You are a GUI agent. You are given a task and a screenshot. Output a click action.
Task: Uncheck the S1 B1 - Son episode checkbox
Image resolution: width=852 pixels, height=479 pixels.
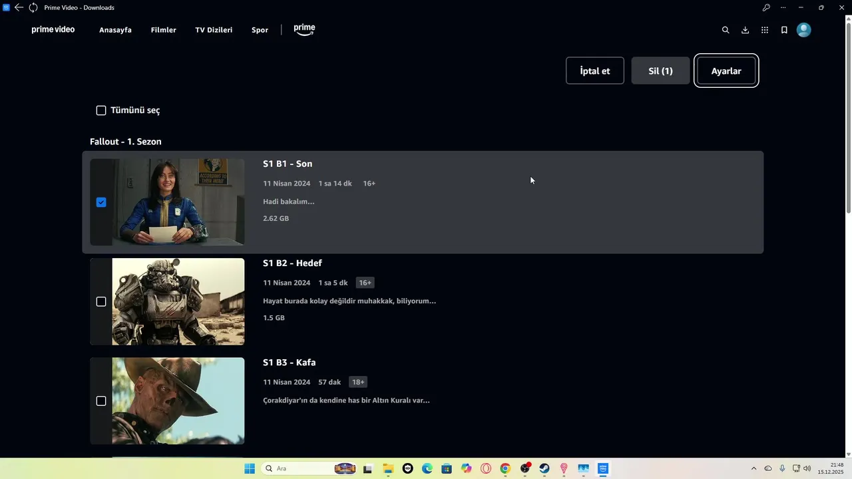[x=101, y=202]
